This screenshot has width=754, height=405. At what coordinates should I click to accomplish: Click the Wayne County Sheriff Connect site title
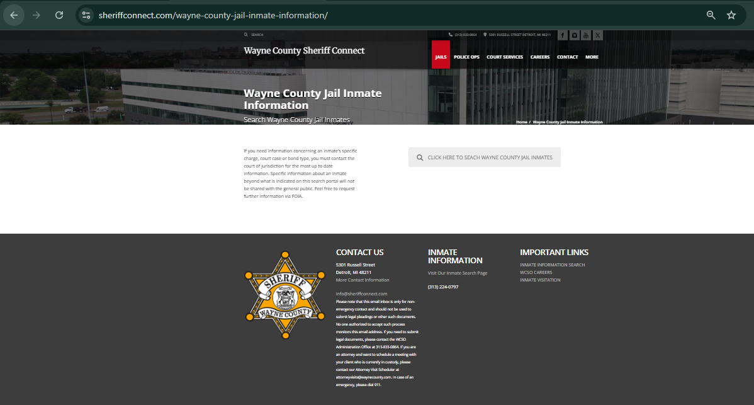(x=304, y=50)
